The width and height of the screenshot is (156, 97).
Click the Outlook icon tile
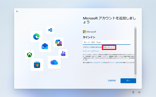[x=45, y=46]
